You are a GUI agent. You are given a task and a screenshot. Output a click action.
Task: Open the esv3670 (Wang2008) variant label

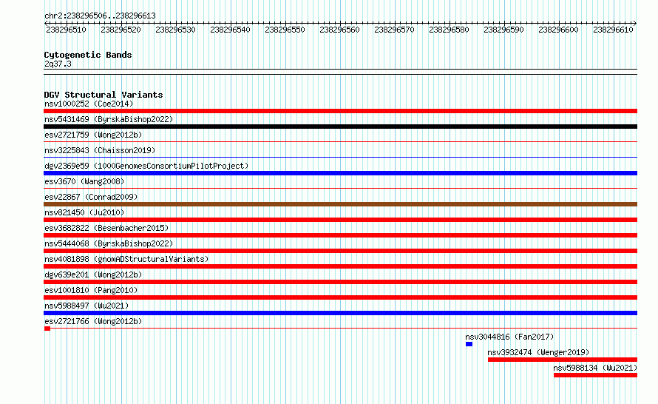pos(84,181)
